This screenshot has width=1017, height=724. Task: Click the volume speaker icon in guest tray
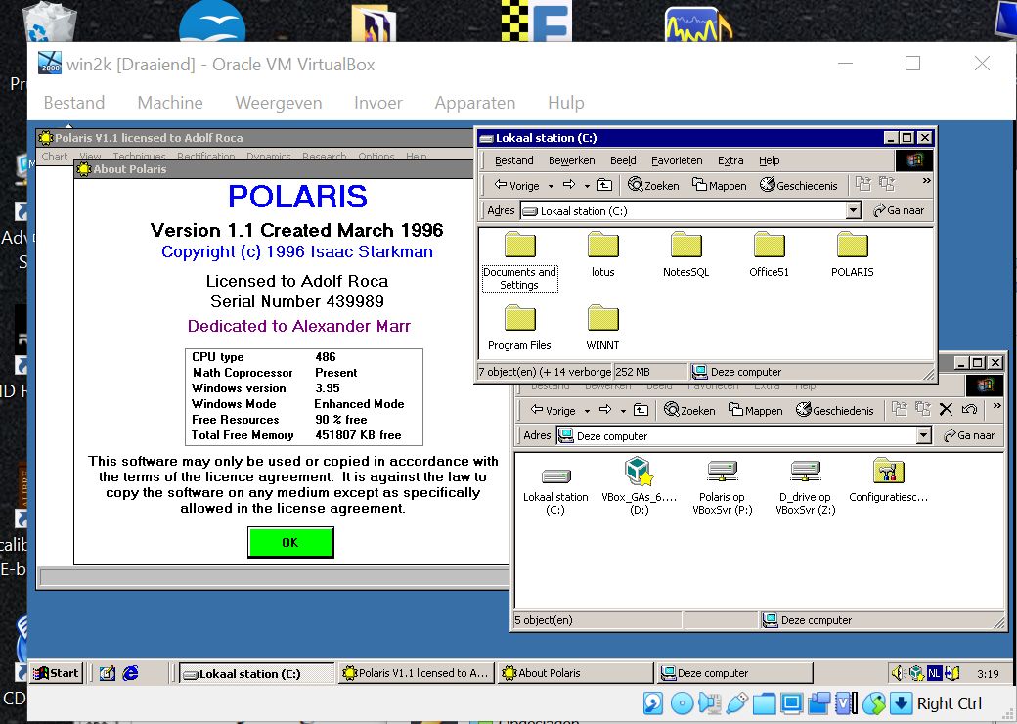898,673
